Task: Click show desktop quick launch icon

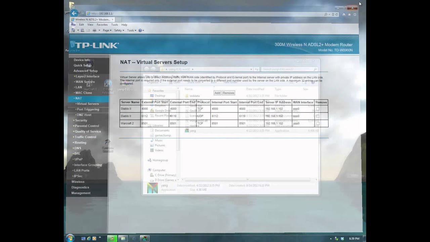Action: 84,238
